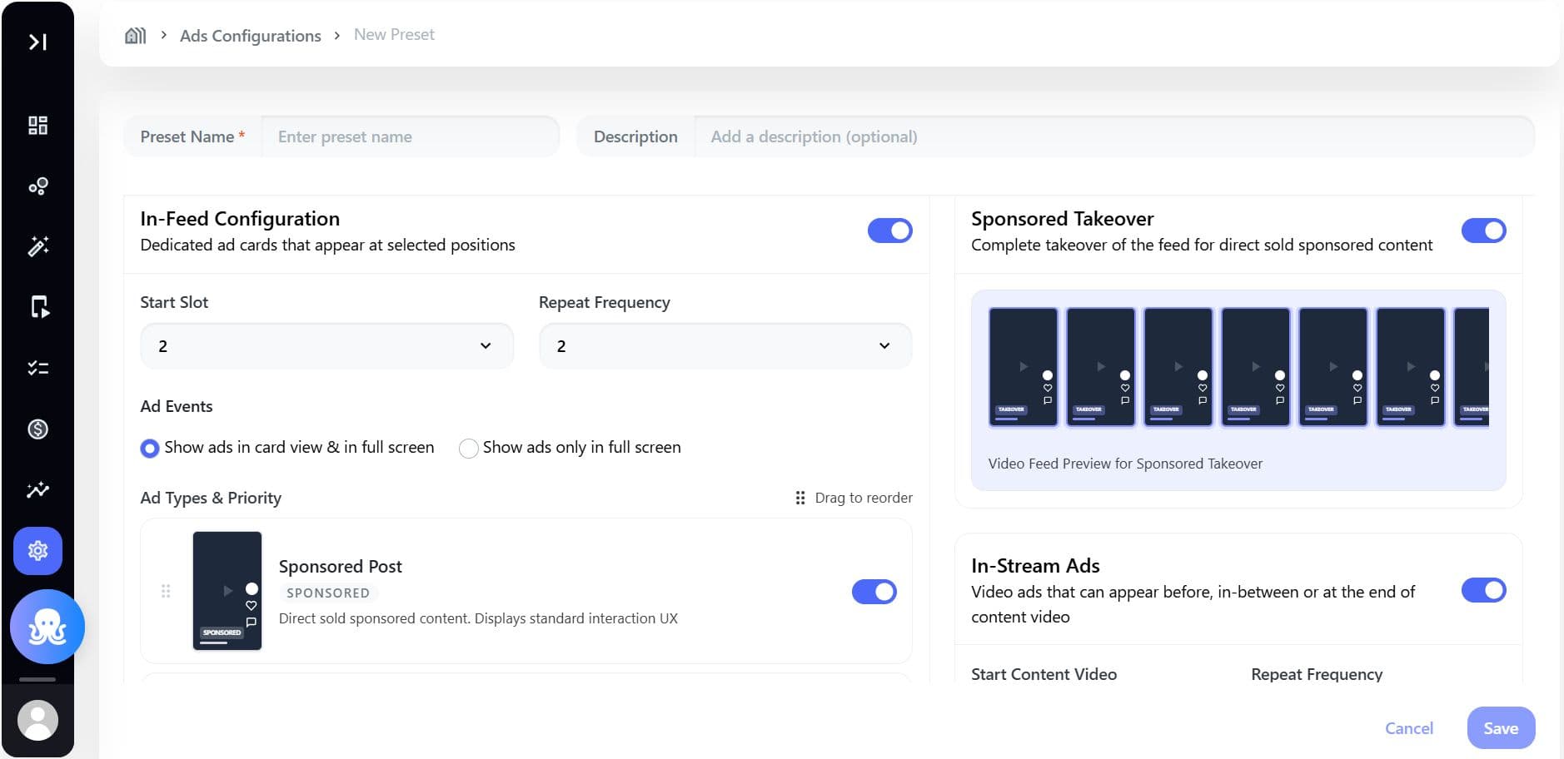Click the octopus assistant bubble

coord(47,627)
